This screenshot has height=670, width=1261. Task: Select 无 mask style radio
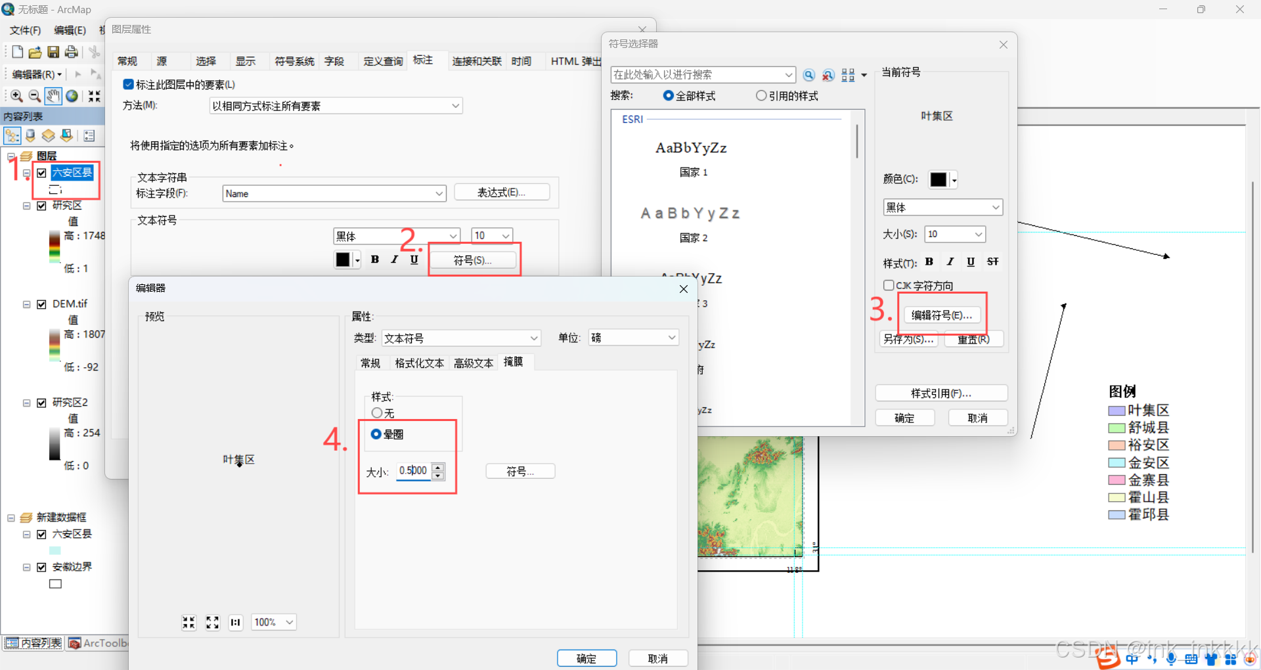(377, 413)
